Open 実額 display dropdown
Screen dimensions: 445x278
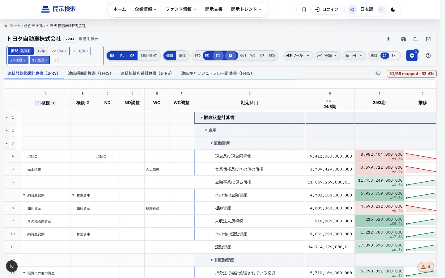coord(328,56)
